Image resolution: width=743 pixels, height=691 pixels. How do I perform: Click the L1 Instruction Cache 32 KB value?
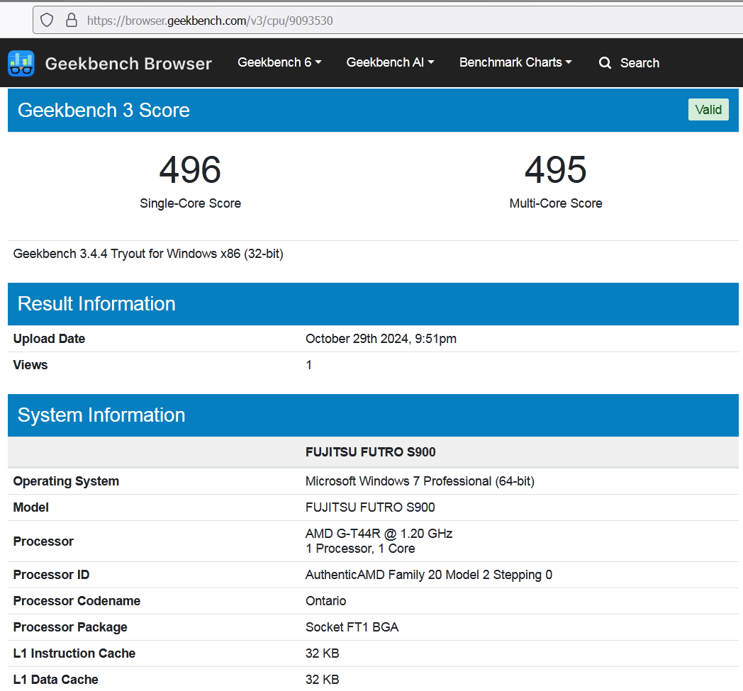click(322, 653)
